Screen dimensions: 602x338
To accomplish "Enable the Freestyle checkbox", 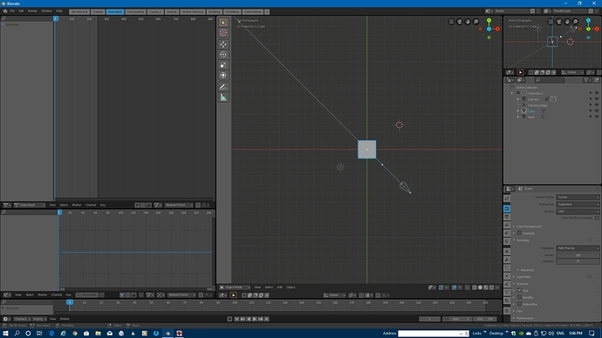I will (519, 233).
